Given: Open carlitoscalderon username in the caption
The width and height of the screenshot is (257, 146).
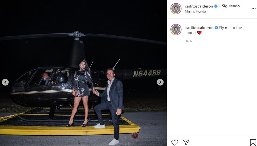Looking at the screenshot, I should [x=199, y=28].
